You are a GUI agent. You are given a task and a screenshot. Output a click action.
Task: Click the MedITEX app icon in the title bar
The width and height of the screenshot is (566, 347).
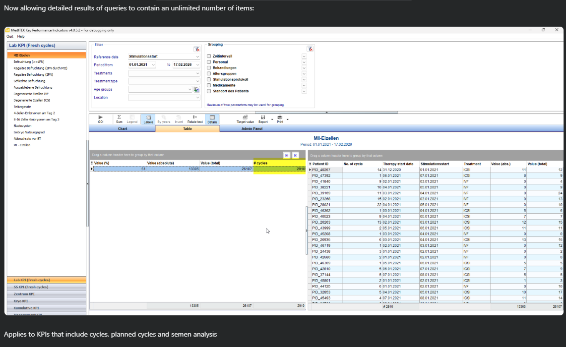click(x=7, y=30)
